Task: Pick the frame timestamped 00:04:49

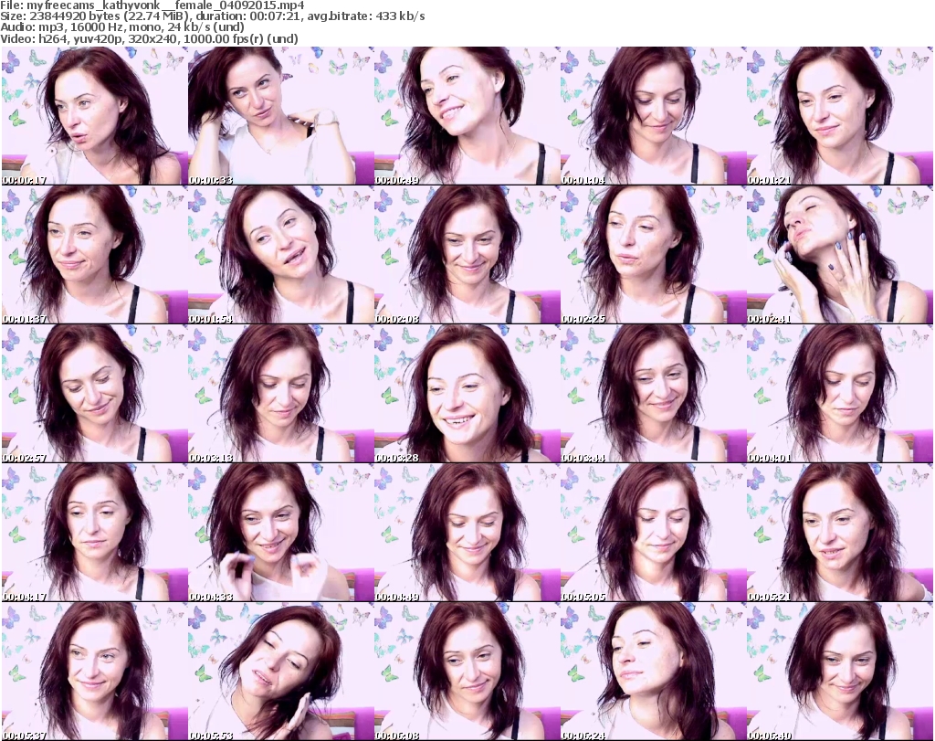Action: (467, 533)
